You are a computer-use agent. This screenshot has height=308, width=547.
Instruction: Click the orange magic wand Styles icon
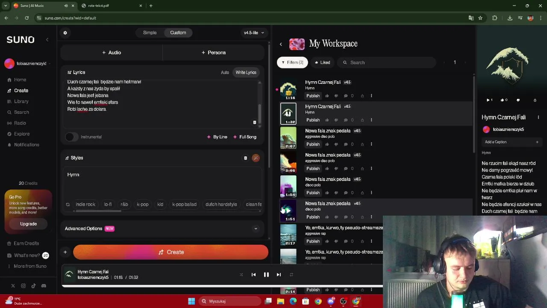256,158
